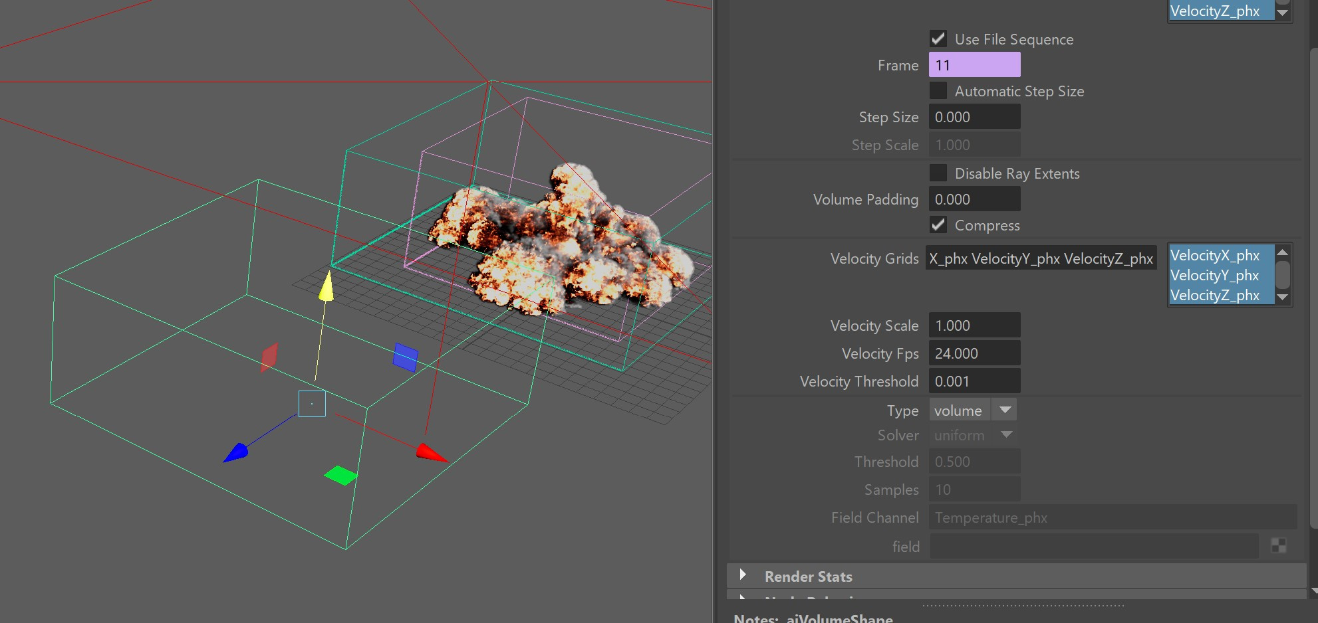
Task: Toggle the Use File Sequence checkbox
Action: point(938,39)
